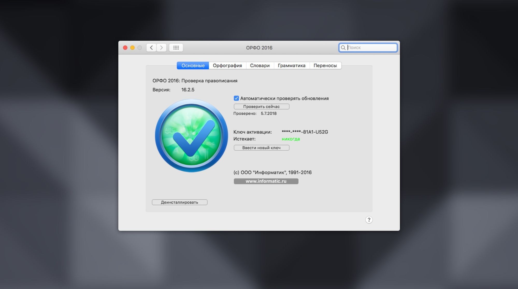Click the Проверить сейчас button

261,106
